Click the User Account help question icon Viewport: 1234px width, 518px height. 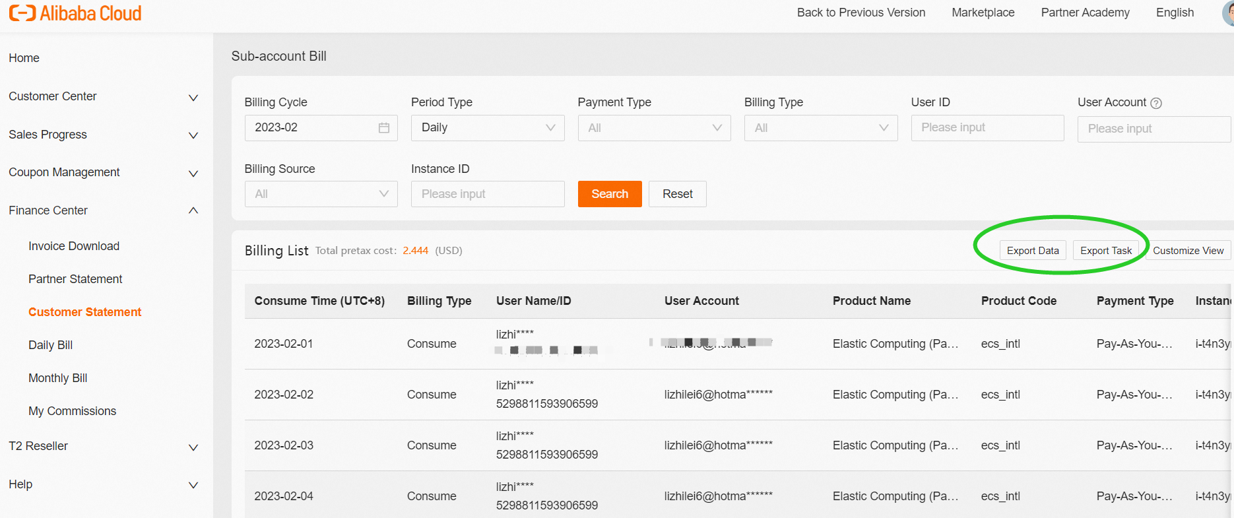1156,103
